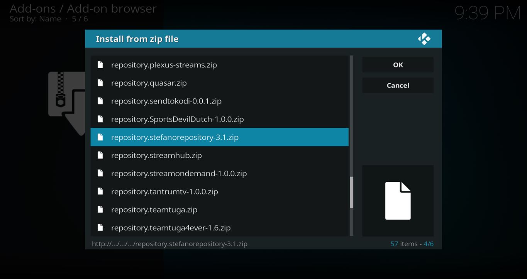Click the 57 items page counter
This screenshot has height=279, width=527.
[x=412, y=244]
